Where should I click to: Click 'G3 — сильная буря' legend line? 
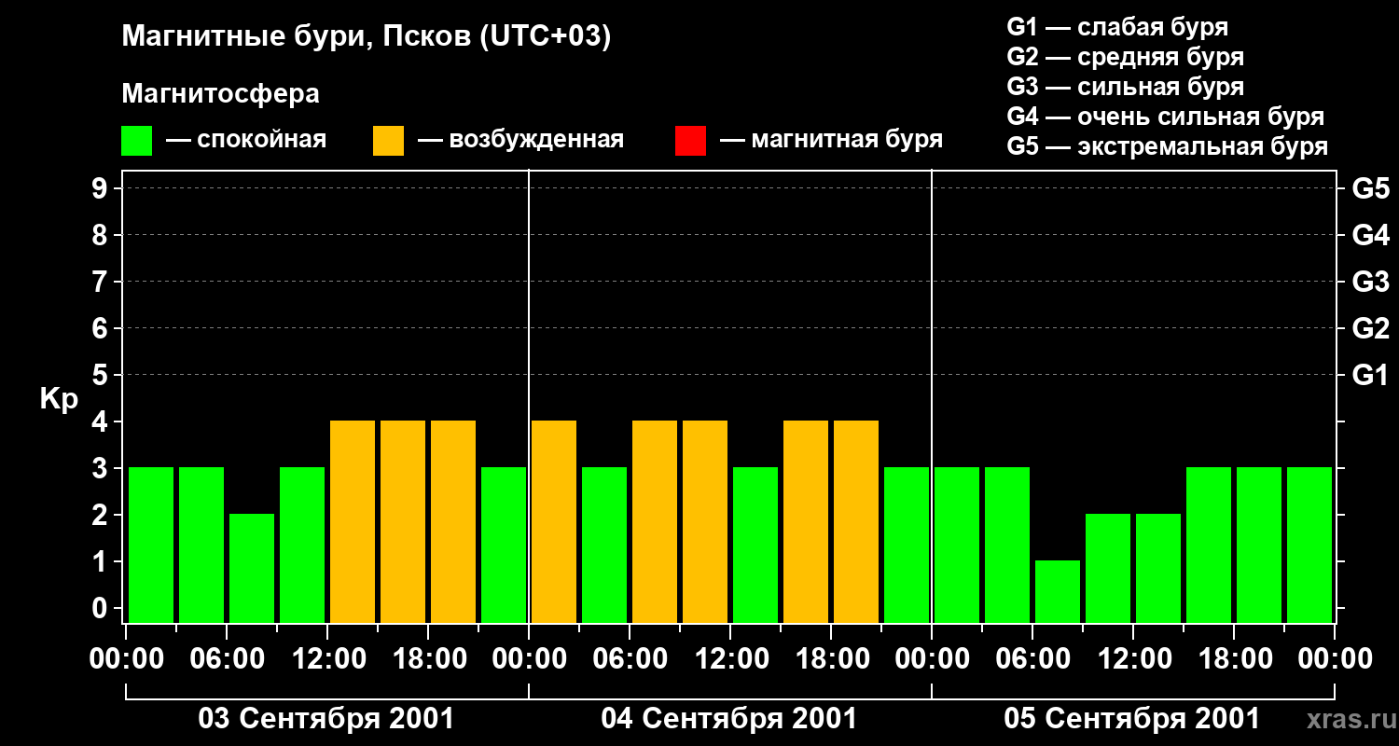1126,87
